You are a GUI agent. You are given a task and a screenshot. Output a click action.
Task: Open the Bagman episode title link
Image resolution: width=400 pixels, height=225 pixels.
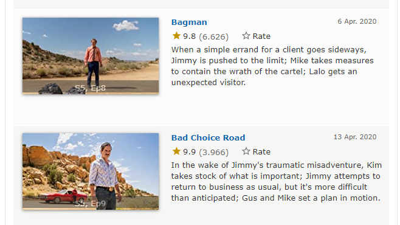(x=189, y=22)
